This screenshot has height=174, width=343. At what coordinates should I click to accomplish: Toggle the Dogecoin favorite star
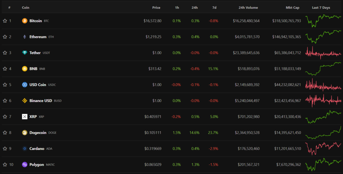tap(5, 133)
